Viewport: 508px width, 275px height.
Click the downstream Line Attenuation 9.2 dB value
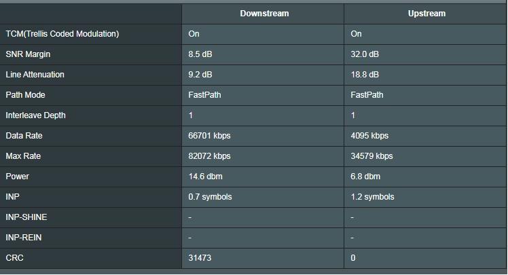[x=200, y=75]
